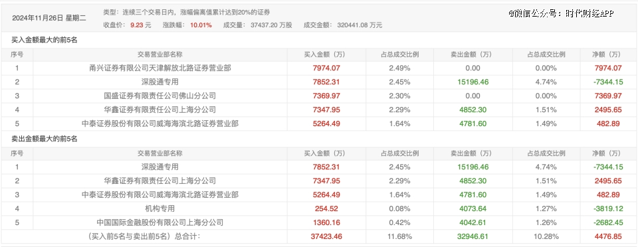
Task: Click 华鑫证券上海分公司 in the sell table
Action: (160, 181)
